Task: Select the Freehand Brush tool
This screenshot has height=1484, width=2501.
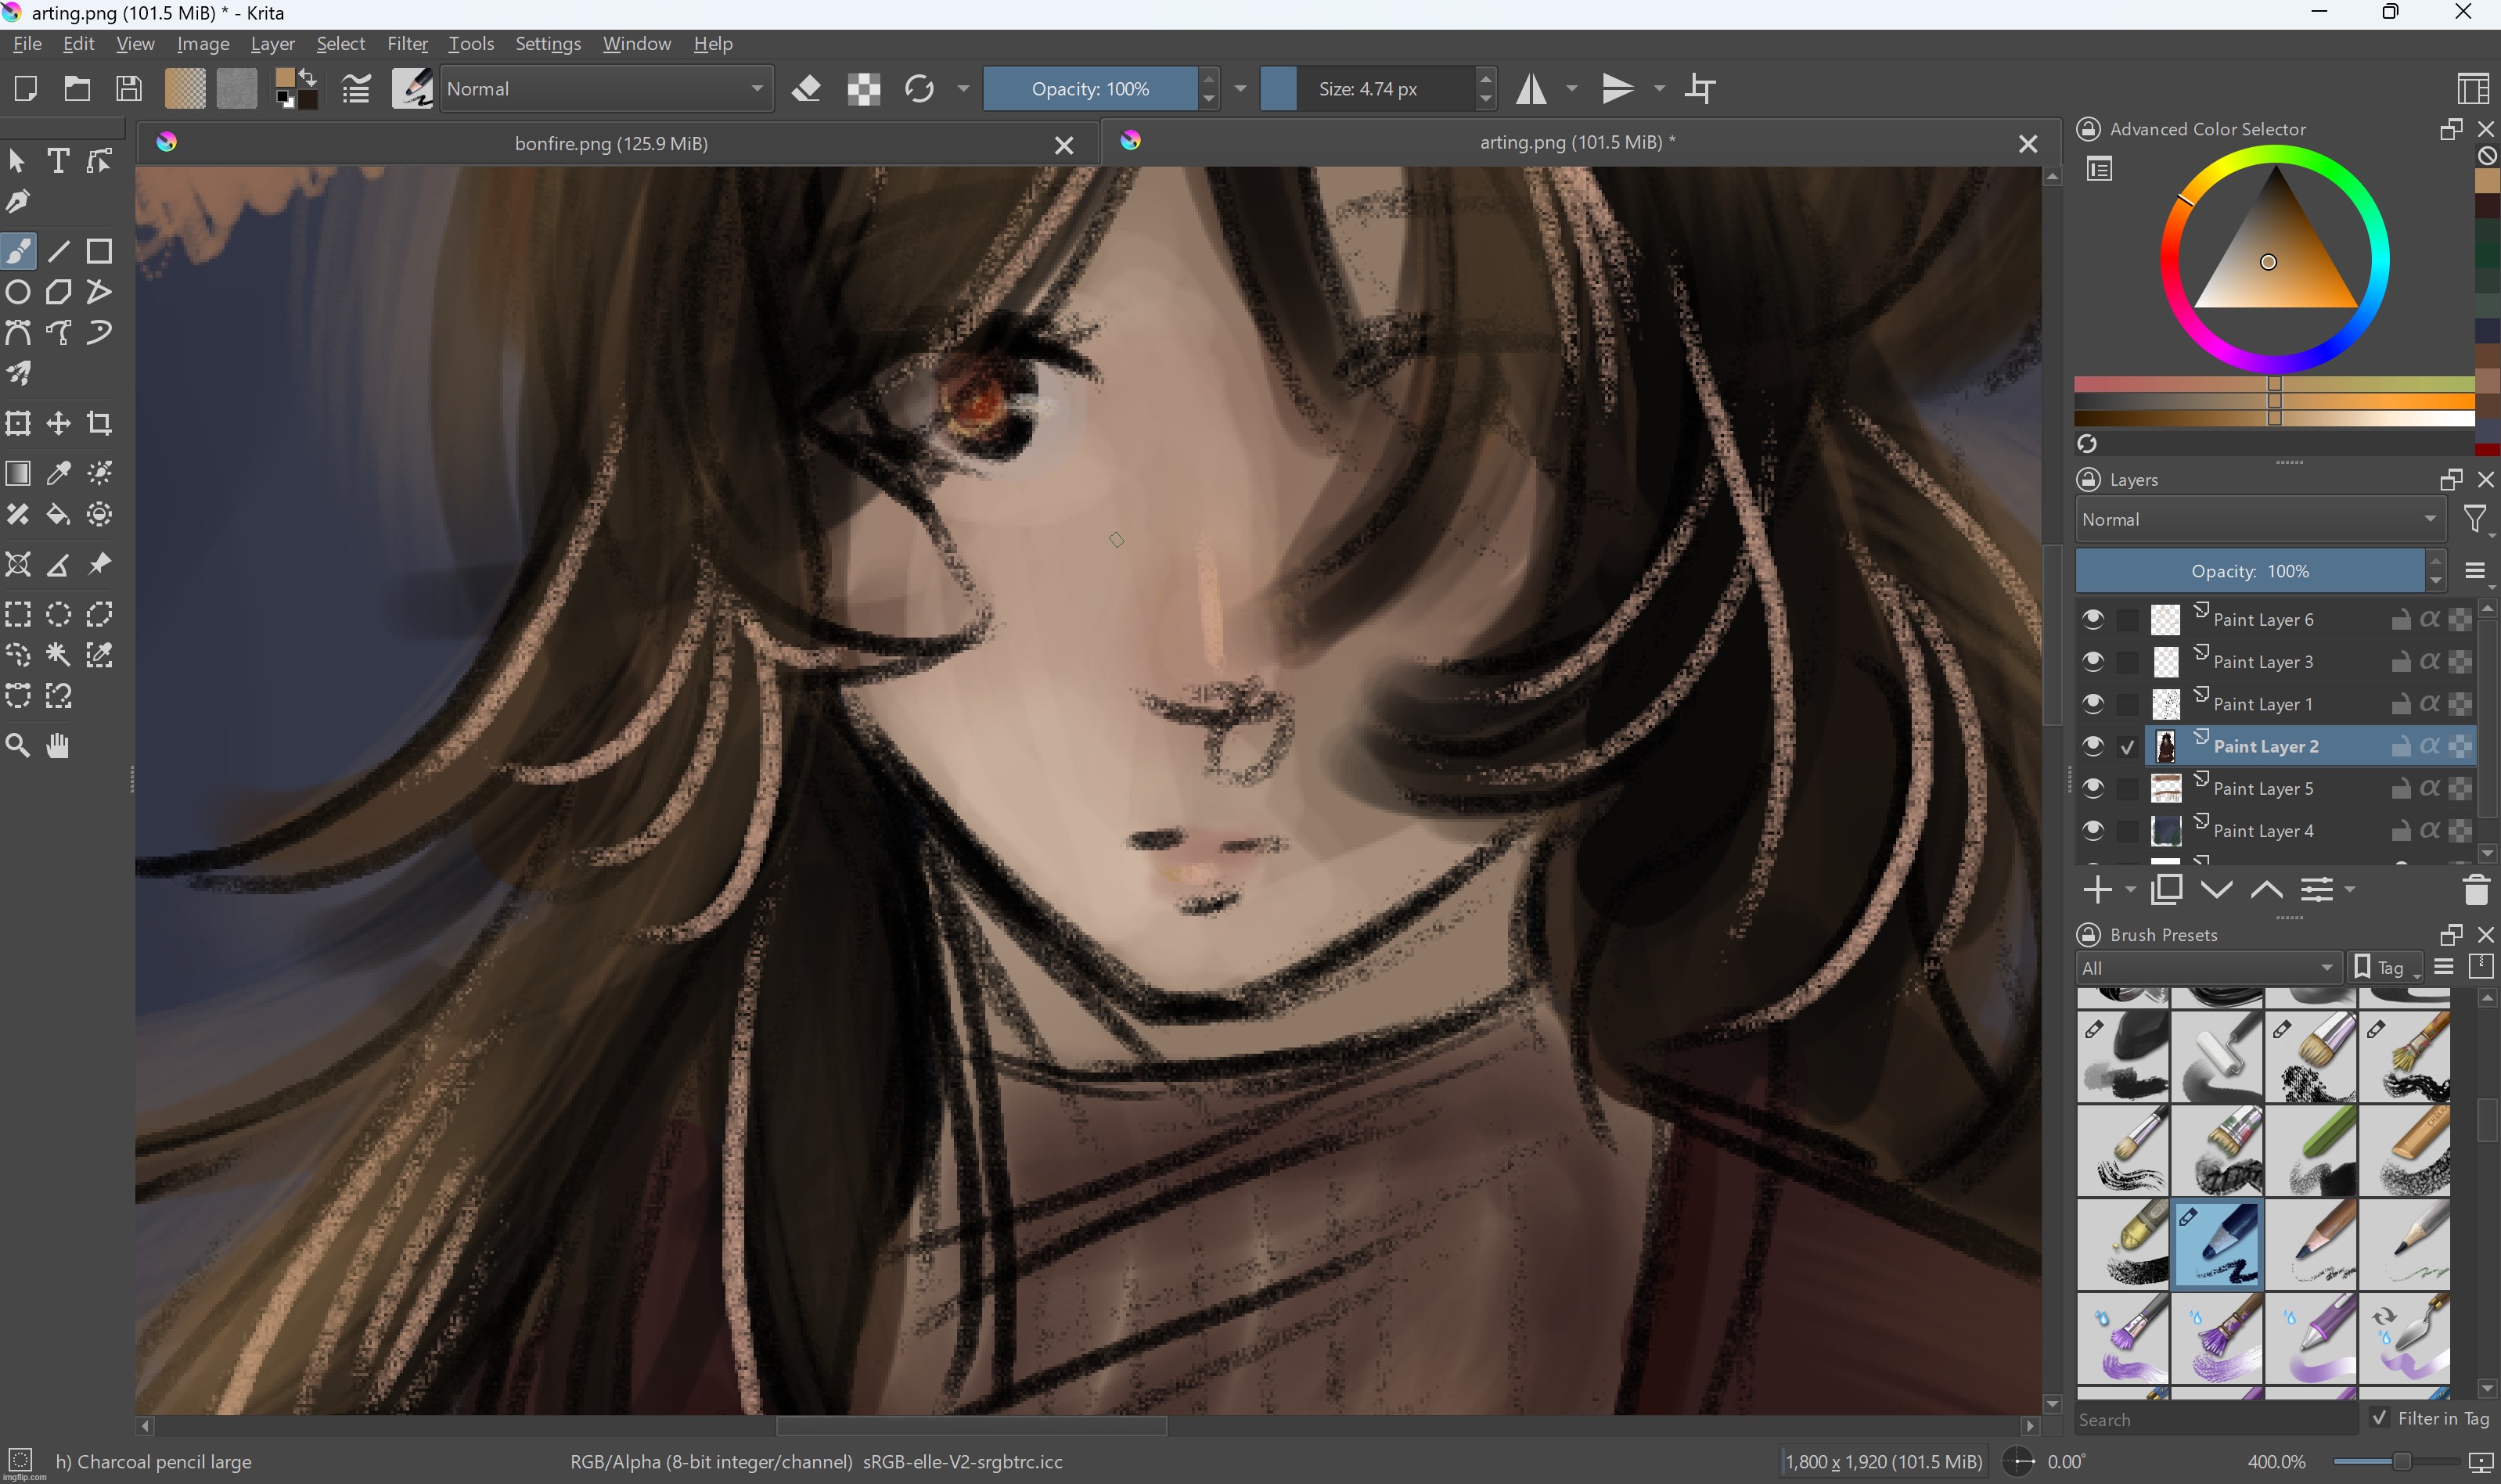Action: (x=18, y=251)
